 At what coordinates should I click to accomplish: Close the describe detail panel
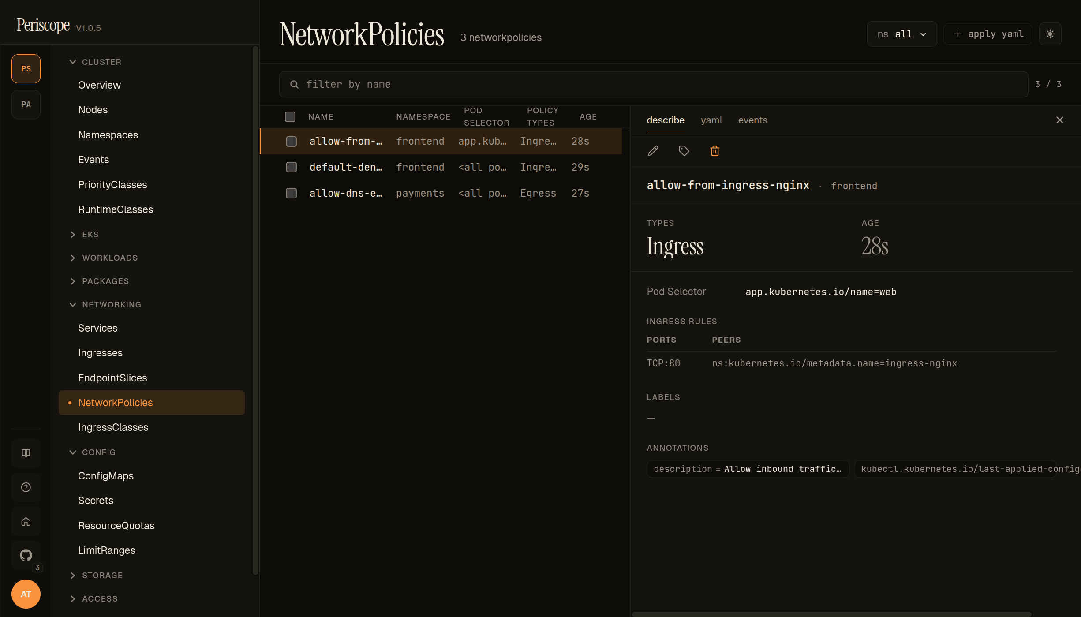click(1060, 120)
